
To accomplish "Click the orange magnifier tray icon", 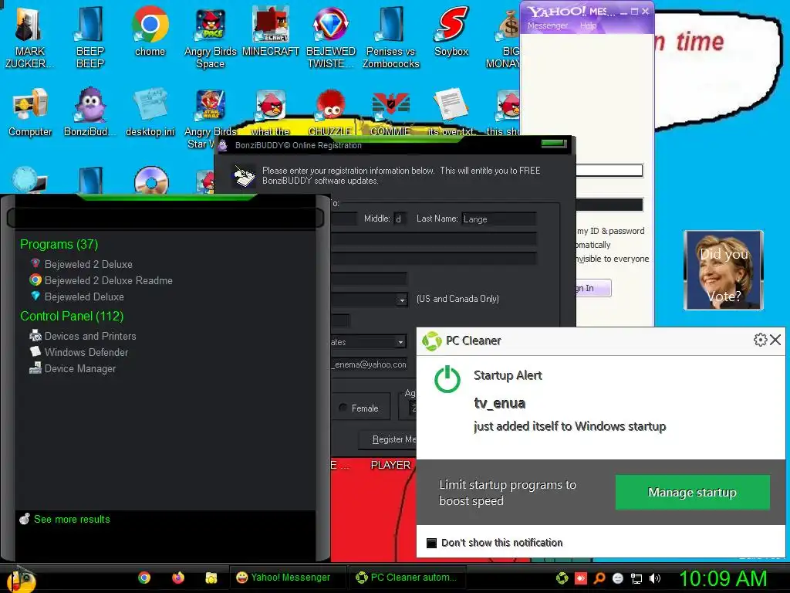I will tap(599, 578).
